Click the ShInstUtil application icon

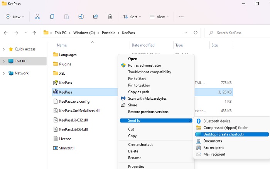(56, 148)
